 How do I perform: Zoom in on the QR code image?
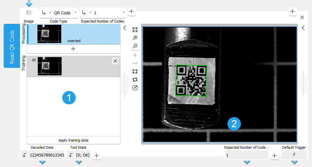135,38
